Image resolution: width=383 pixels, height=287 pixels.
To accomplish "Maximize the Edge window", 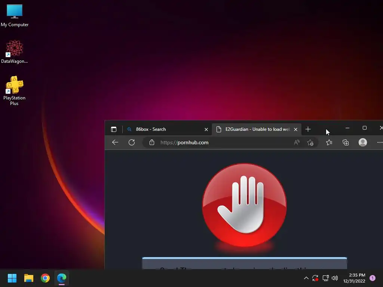I will click(364, 128).
